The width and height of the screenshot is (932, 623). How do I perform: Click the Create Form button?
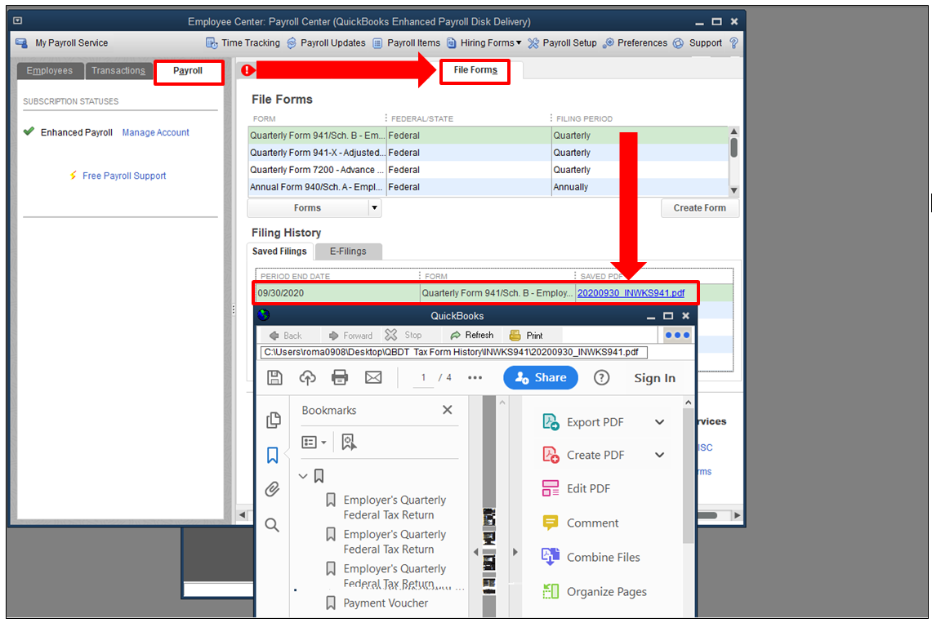click(x=699, y=208)
